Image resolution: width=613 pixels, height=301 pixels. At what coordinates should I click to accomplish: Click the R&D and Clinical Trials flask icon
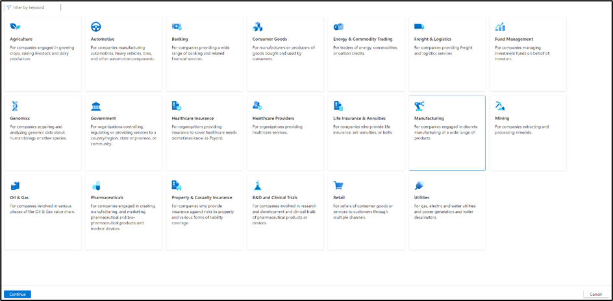click(257, 185)
